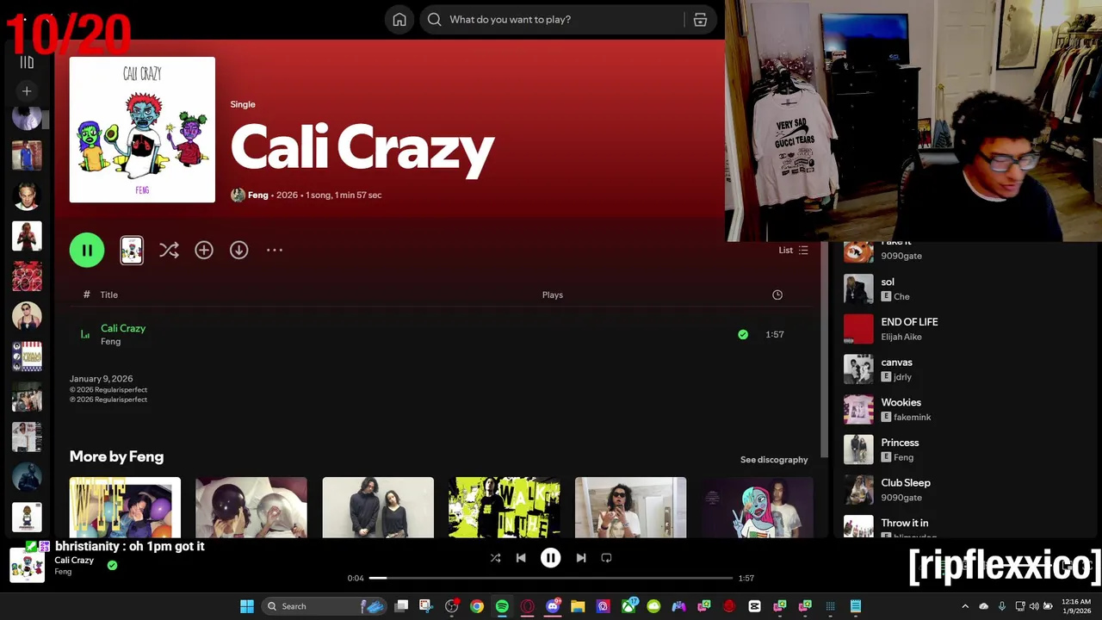Select the Cali Crazy track row title
This screenshot has height=620, width=1102.
(123, 328)
